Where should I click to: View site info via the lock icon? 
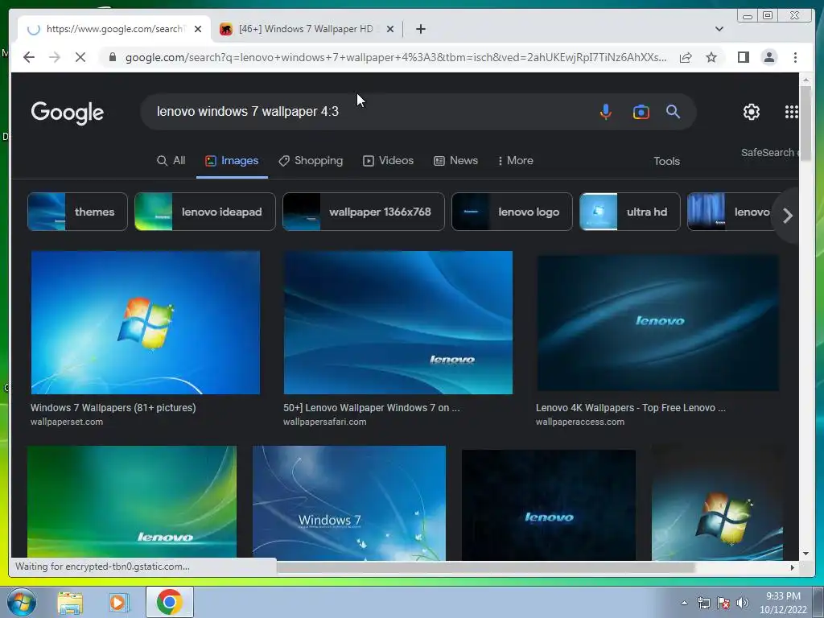pos(113,57)
